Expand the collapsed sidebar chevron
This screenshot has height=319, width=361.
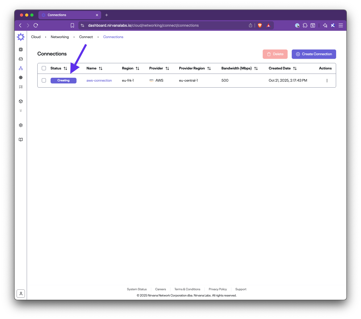(x=21, y=111)
